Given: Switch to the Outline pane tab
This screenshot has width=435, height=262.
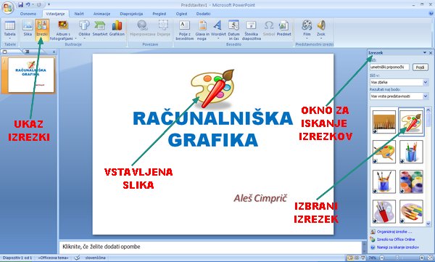Looking at the screenshot, I should (x=28, y=52).
